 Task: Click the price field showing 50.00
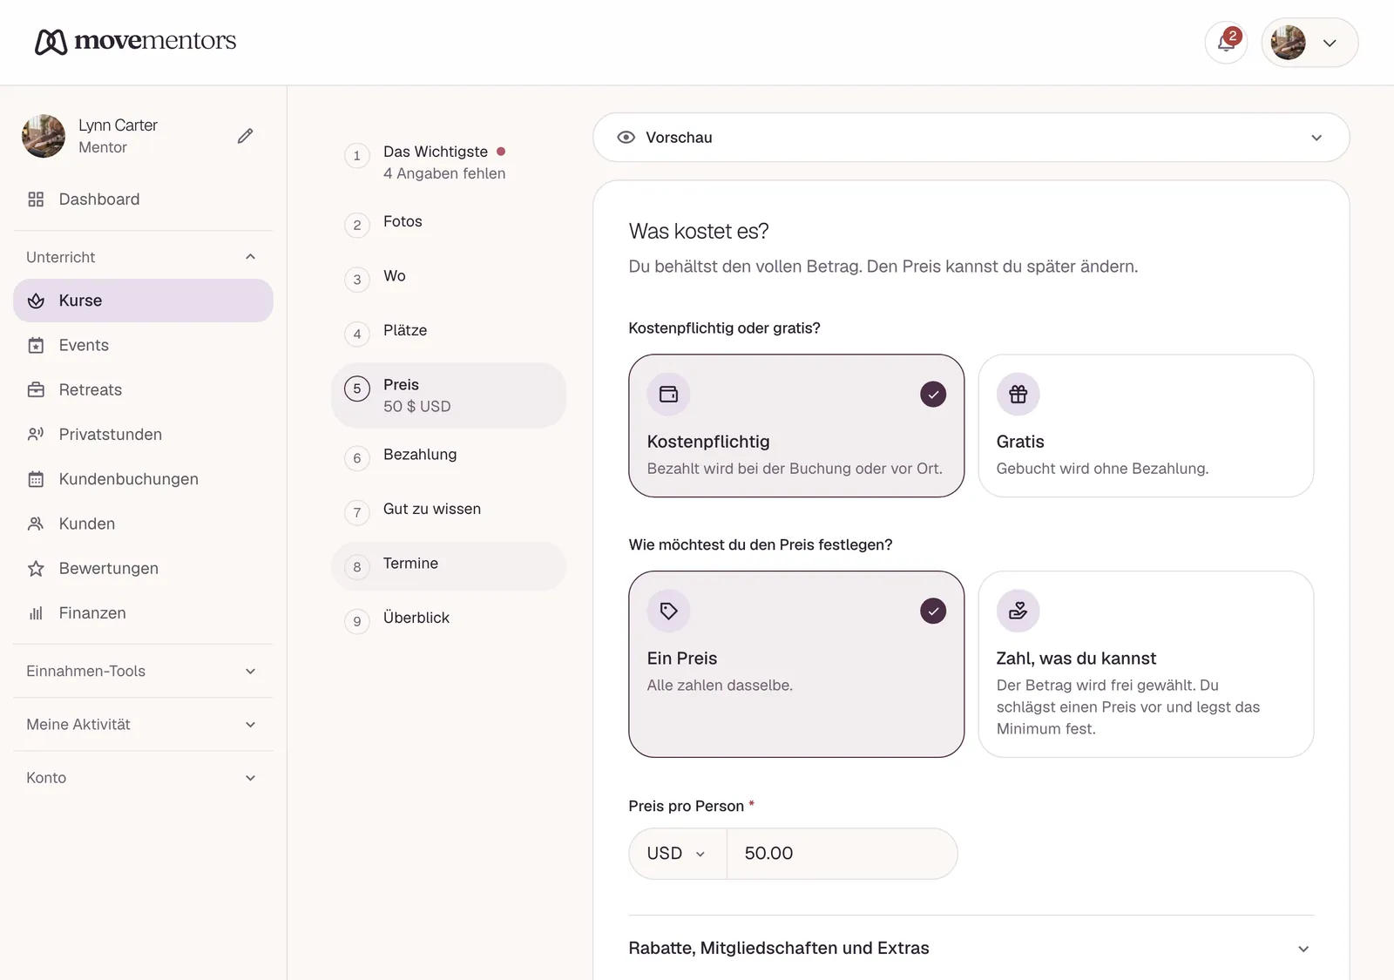coord(842,854)
